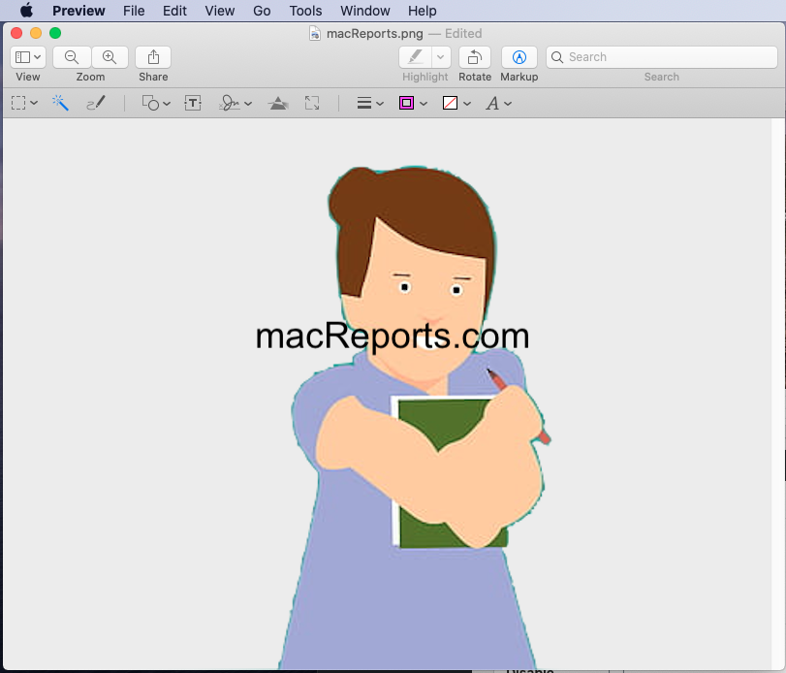Open the Window menu

(x=365, y=11)
